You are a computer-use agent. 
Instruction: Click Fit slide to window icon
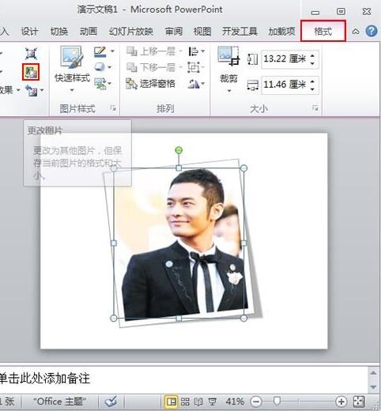pyautogui.click(x=359, y=402)
